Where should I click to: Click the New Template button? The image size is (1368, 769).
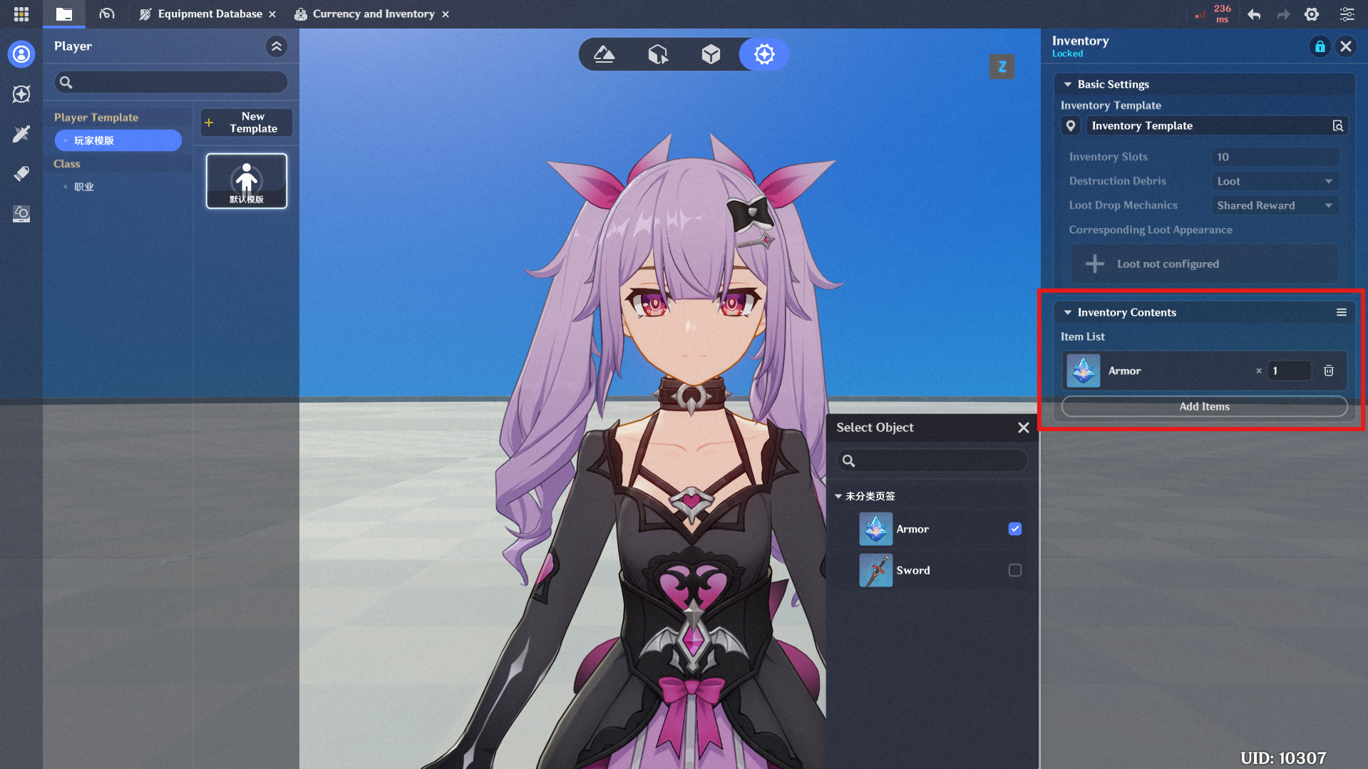click(247, 123)
